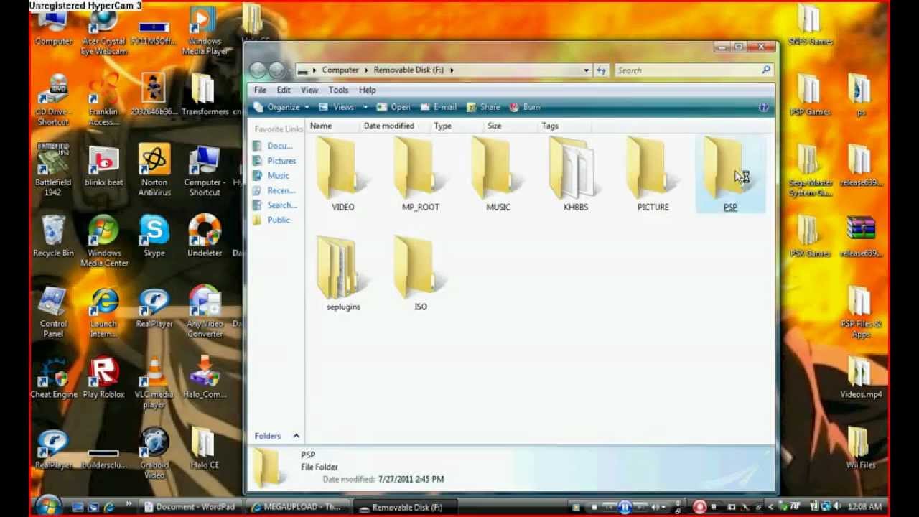The height and width of the screenshot is (517, 919).
Task: Open the Edit menu
Action: [284, 90]
